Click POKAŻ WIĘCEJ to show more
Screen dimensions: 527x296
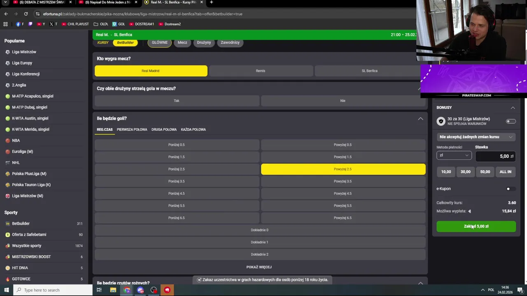click(x=259, y=267)
